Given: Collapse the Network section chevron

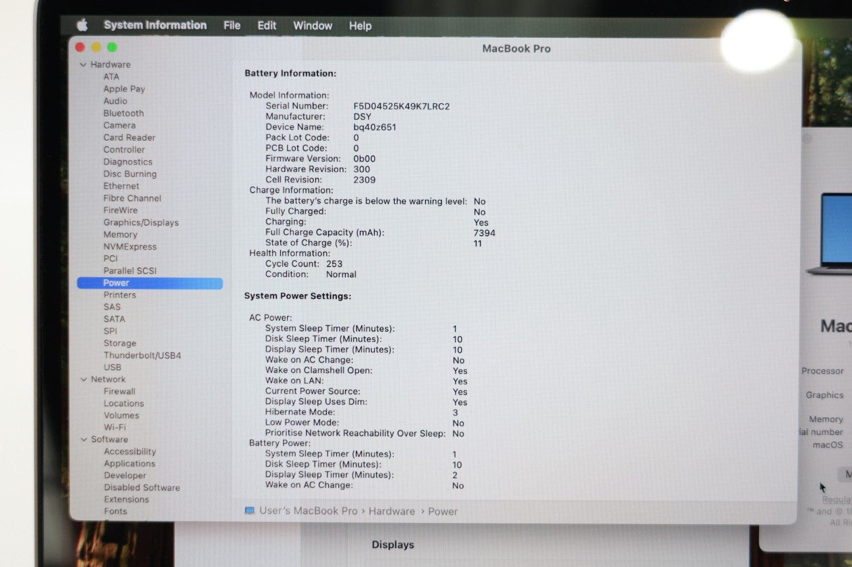Looking at the screenshot, I should click(x=84, y=379).
